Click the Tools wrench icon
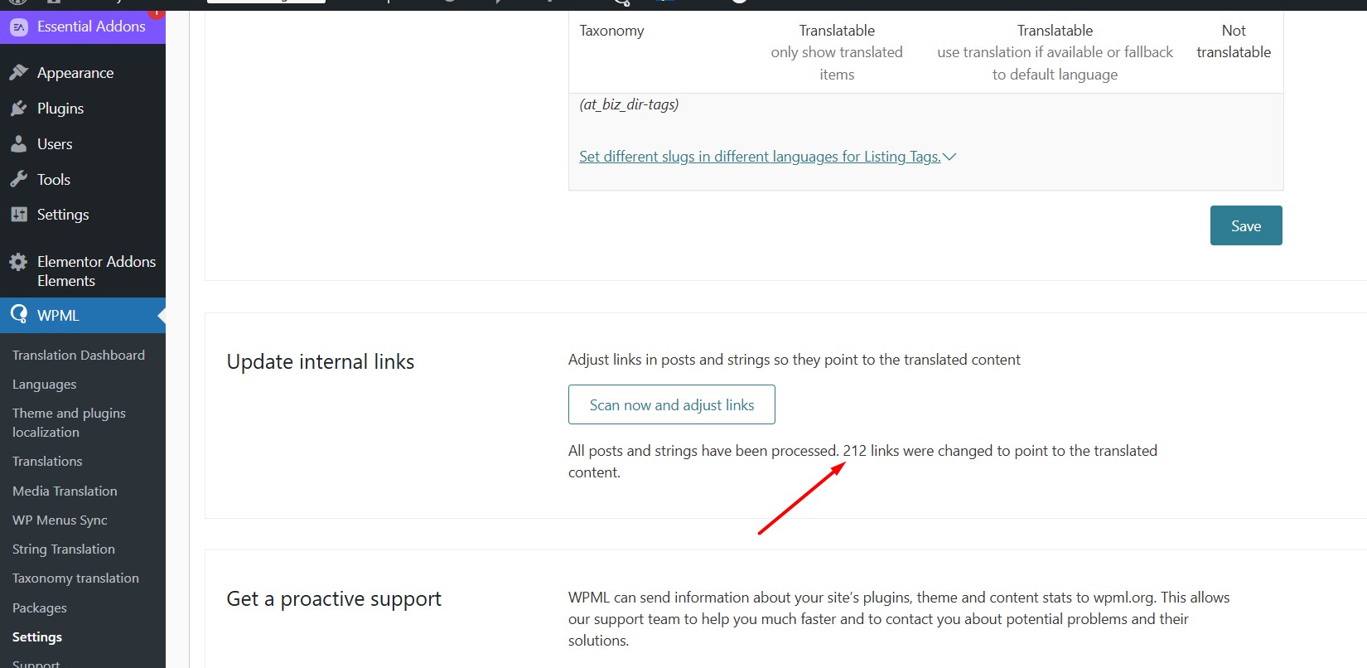 point(18,180)
